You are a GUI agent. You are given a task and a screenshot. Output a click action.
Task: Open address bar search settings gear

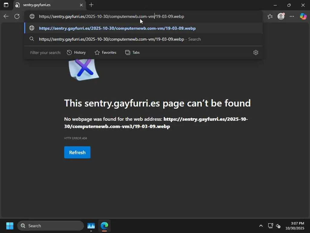pos(256,52)
